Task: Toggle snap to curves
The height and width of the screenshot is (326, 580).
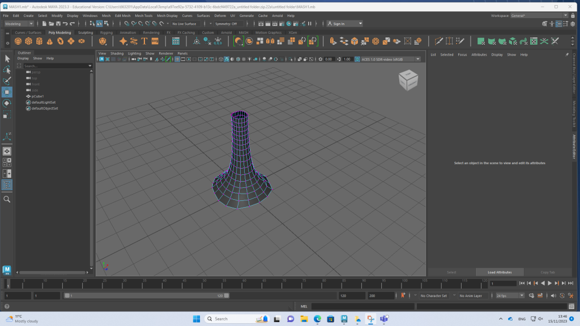Action: pos(134,24)
